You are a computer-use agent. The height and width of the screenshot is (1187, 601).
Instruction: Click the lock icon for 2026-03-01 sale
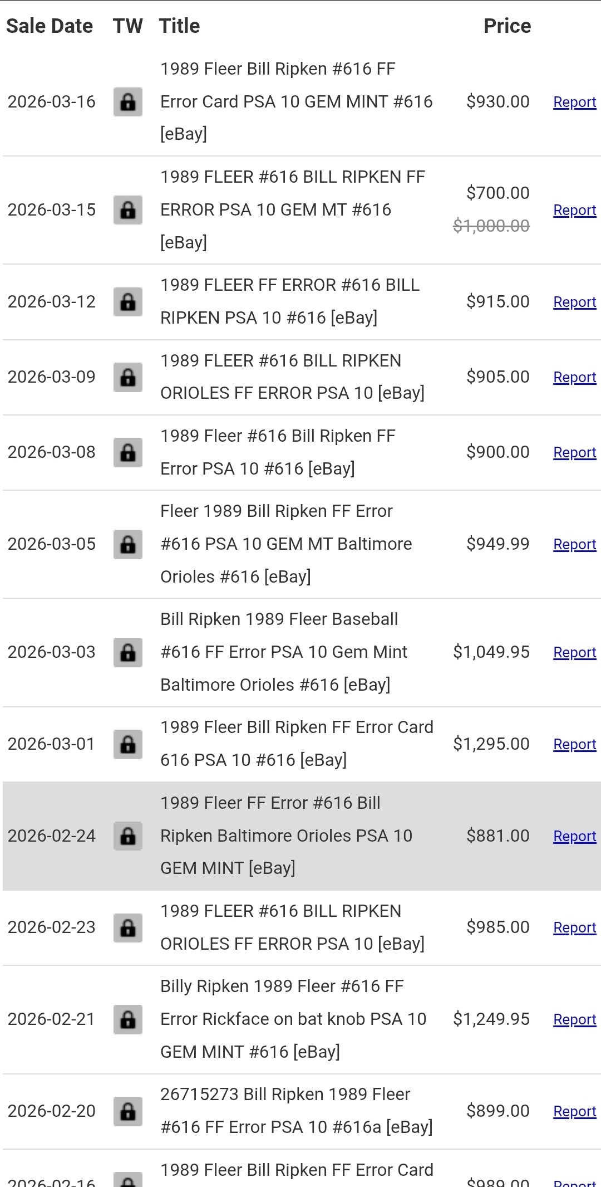pos(128,744)
